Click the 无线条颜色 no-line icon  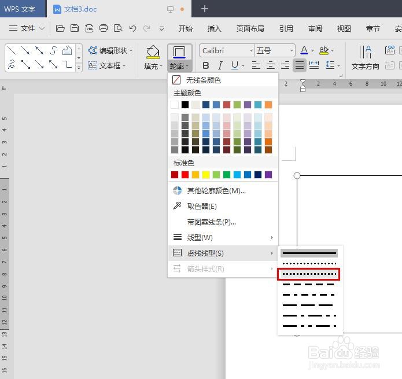176,80
